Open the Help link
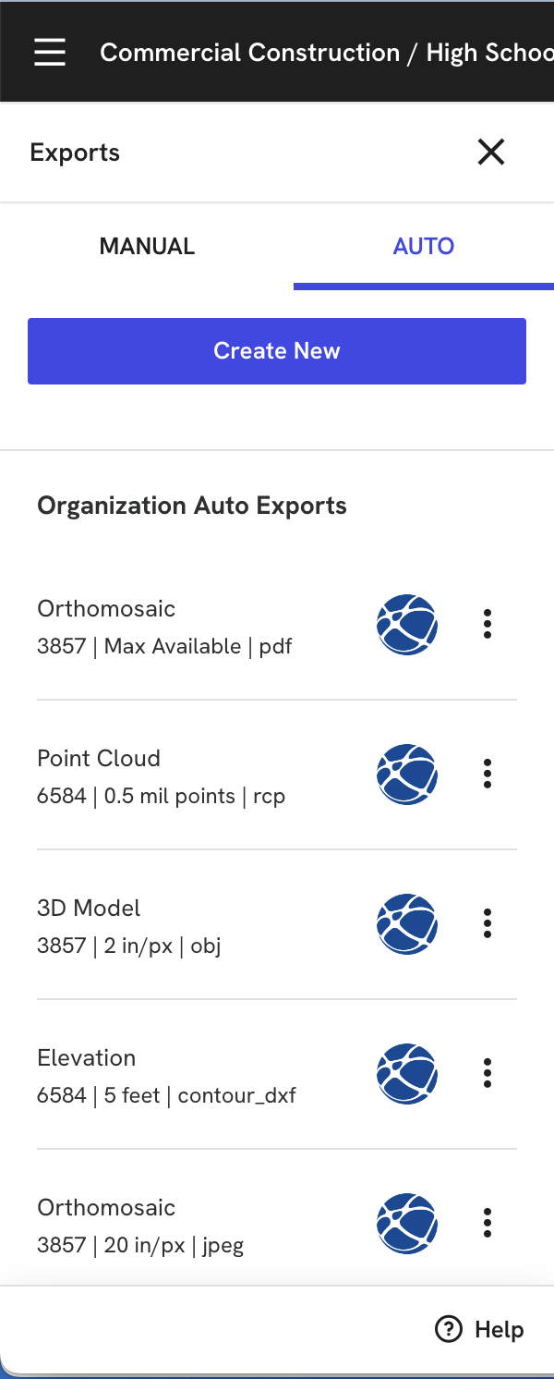This screenshot has width=554, height=1379. 479,1330
